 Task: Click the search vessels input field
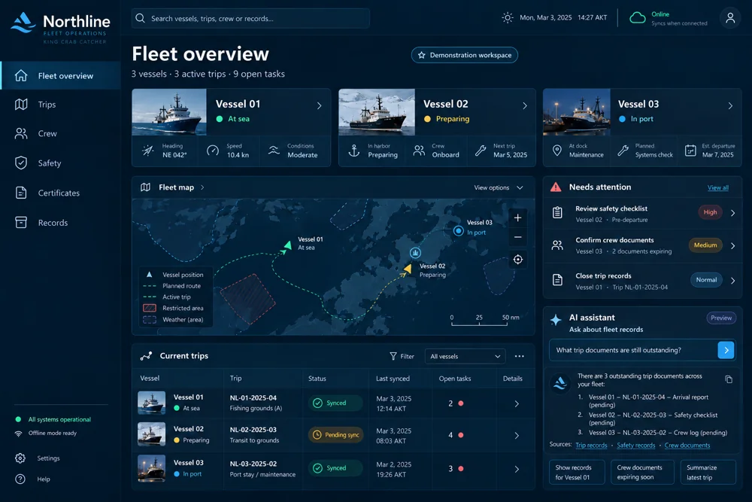250,18
